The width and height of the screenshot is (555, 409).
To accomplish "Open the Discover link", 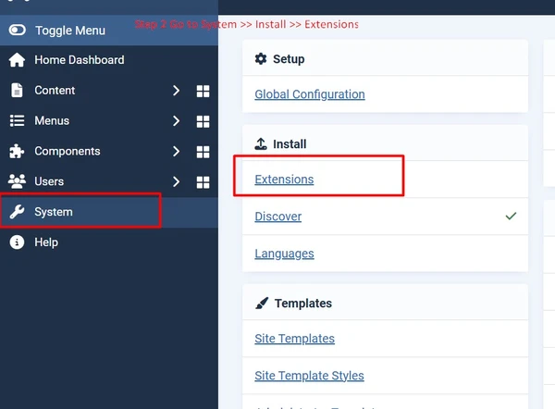I will click(x=277, y=217).
